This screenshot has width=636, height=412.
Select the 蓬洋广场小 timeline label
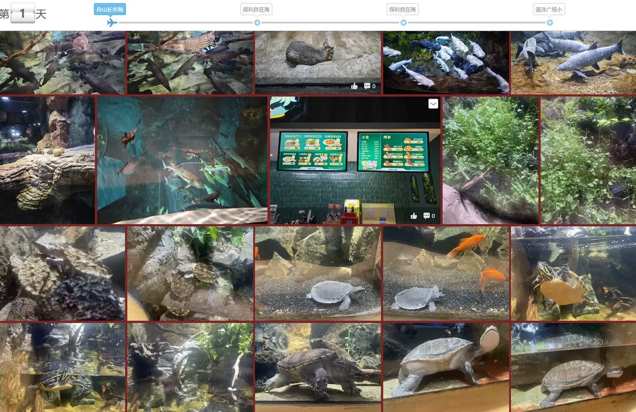point(549,9)
